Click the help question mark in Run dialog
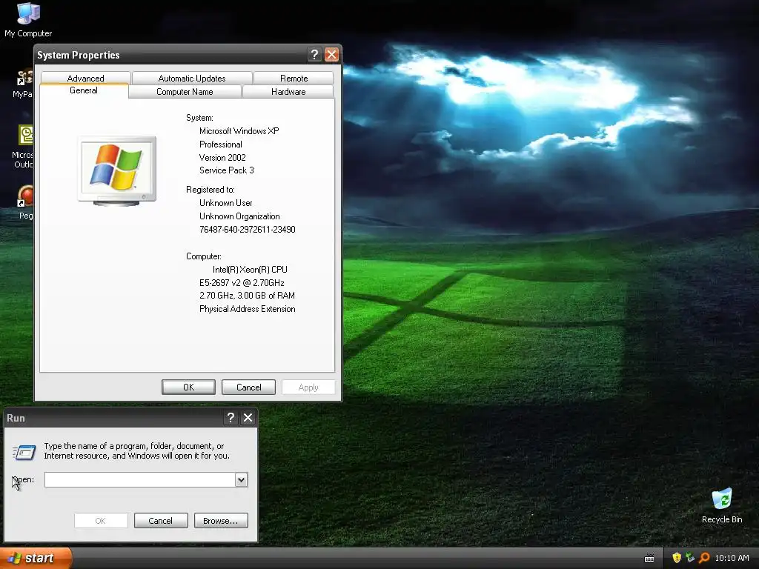The image size is (759, 569). (x=231, y=418)
